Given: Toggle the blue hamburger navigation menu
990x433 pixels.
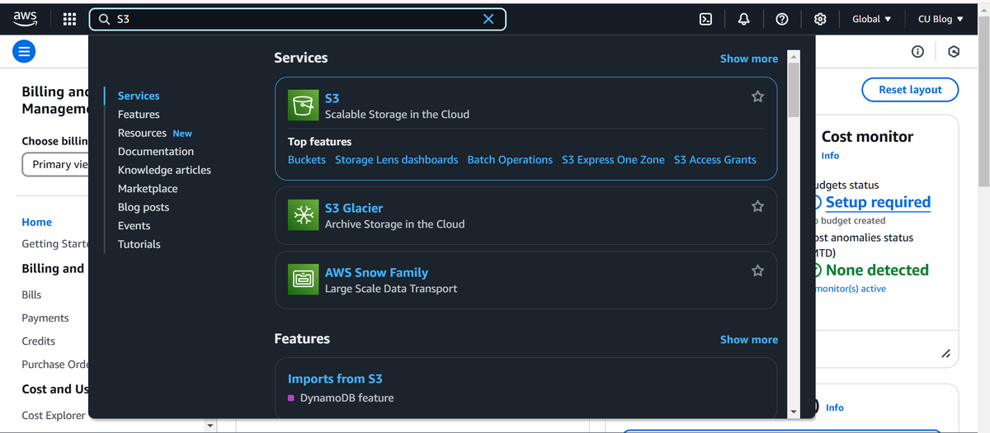Looking at the screenshot, I should 23,52.
